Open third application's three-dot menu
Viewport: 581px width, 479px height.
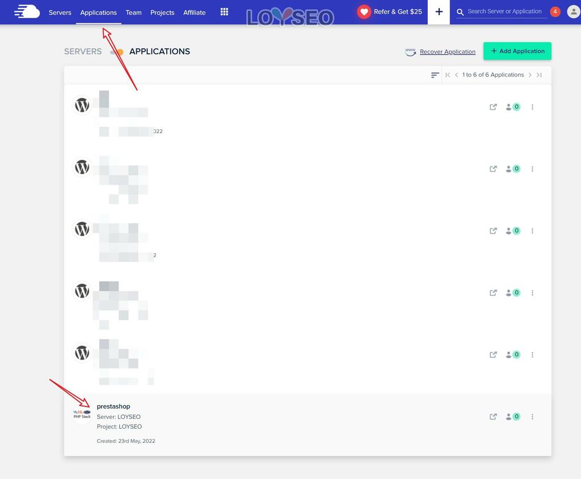coord(532,231)
